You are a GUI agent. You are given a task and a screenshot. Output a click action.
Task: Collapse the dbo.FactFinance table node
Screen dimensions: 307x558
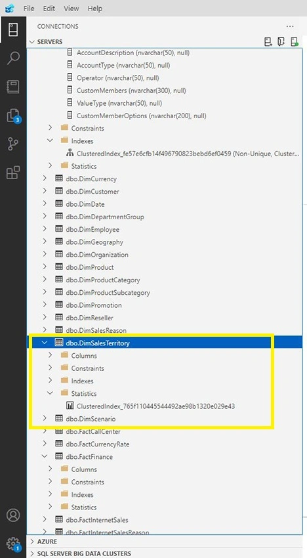point(45,456)
